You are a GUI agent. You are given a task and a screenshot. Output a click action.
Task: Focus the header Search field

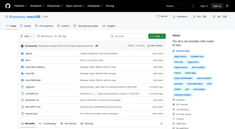point(180,6)
